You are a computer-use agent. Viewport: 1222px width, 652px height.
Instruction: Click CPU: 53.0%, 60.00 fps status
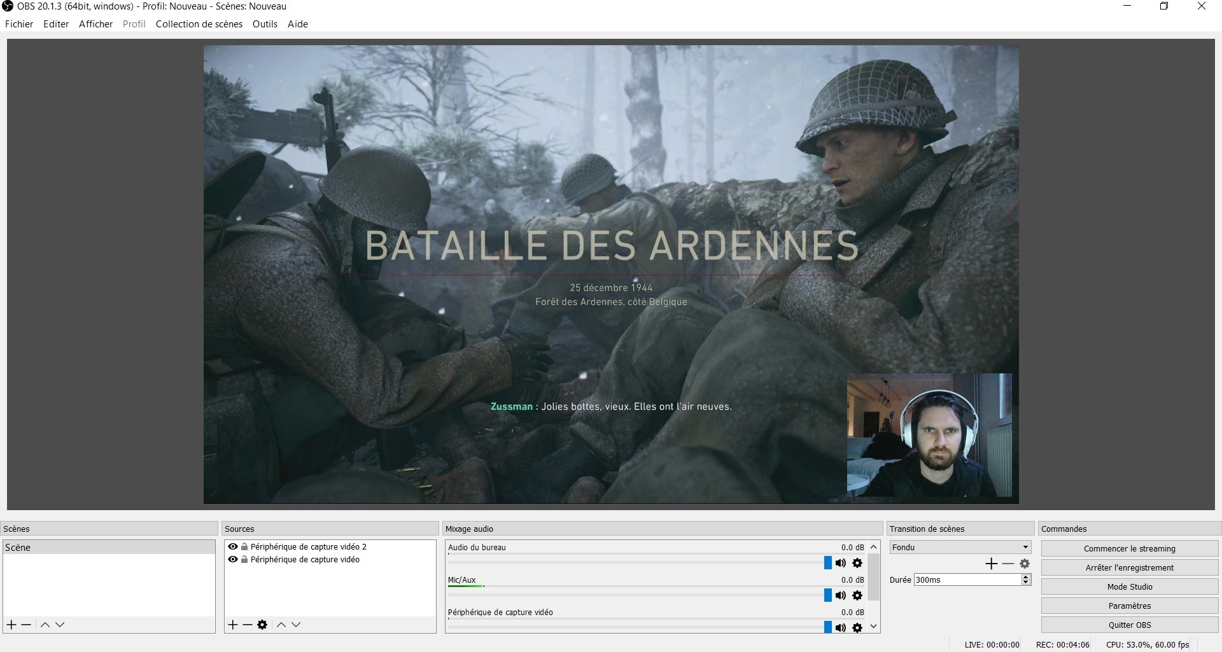(1148, 644)
